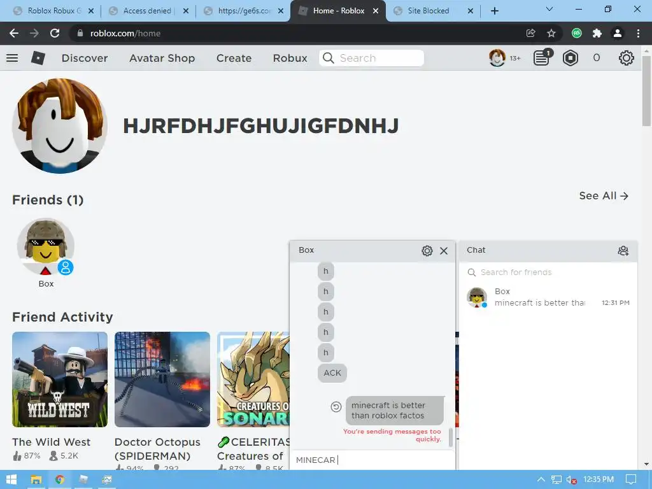Image resolution: width=652 pixels, height=489 pixels.
Task: Click the muted volume icon in tray
Action: [x=571, y=480]
